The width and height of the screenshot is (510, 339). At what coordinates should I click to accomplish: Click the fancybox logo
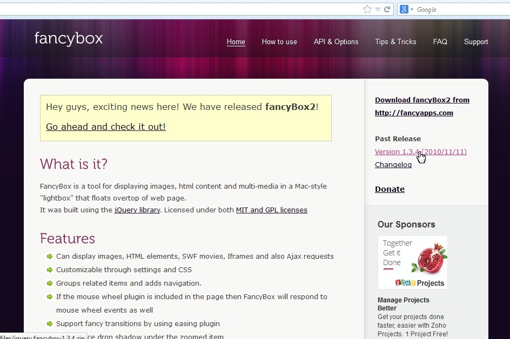coord(69,38)
